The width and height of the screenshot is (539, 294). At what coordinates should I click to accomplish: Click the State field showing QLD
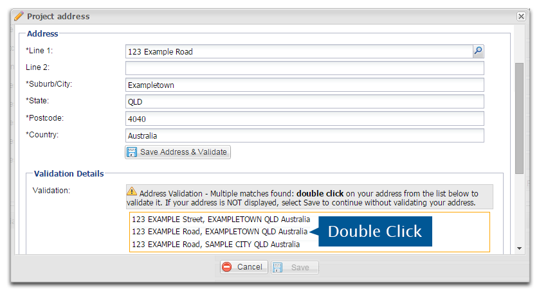pyautogui.click(x=305, y=101)
